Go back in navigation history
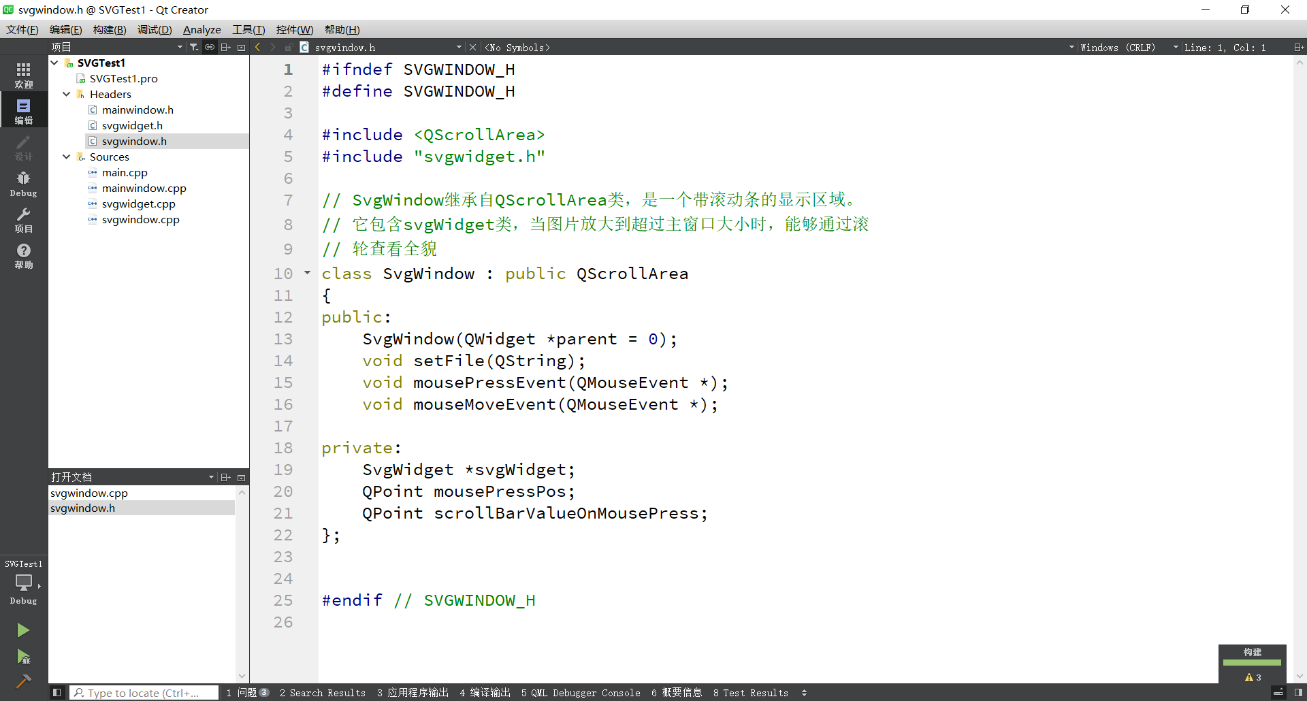The height and width of the screenshot is (701, 1307). [258, 47]
